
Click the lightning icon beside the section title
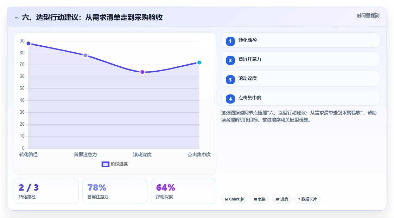click(17, 18)
